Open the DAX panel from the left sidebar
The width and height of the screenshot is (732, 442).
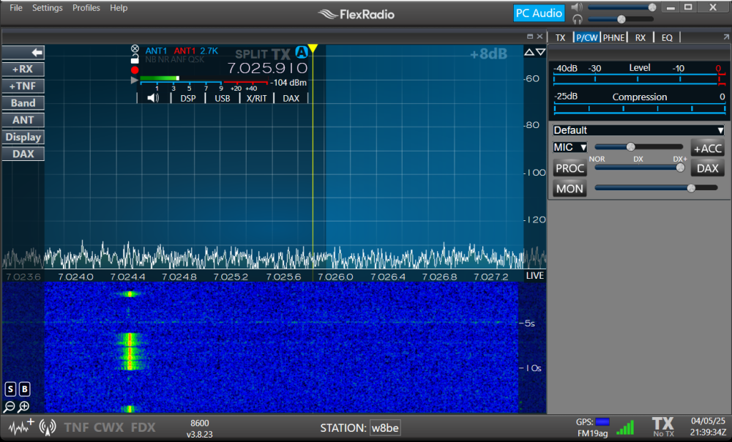tap(23, 154)
